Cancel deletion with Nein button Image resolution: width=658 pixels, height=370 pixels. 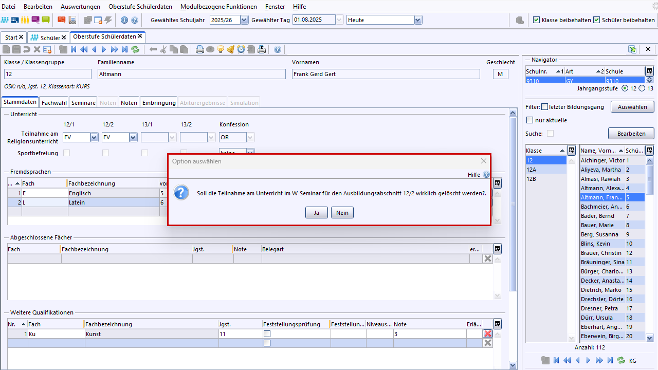tap(342, 213)
